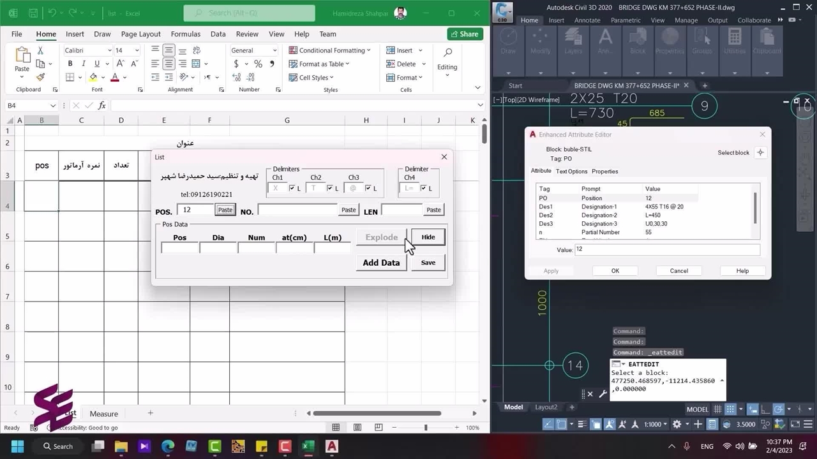
Task: Open the Formulas ribbon tab
Action: tap(185, 34)
